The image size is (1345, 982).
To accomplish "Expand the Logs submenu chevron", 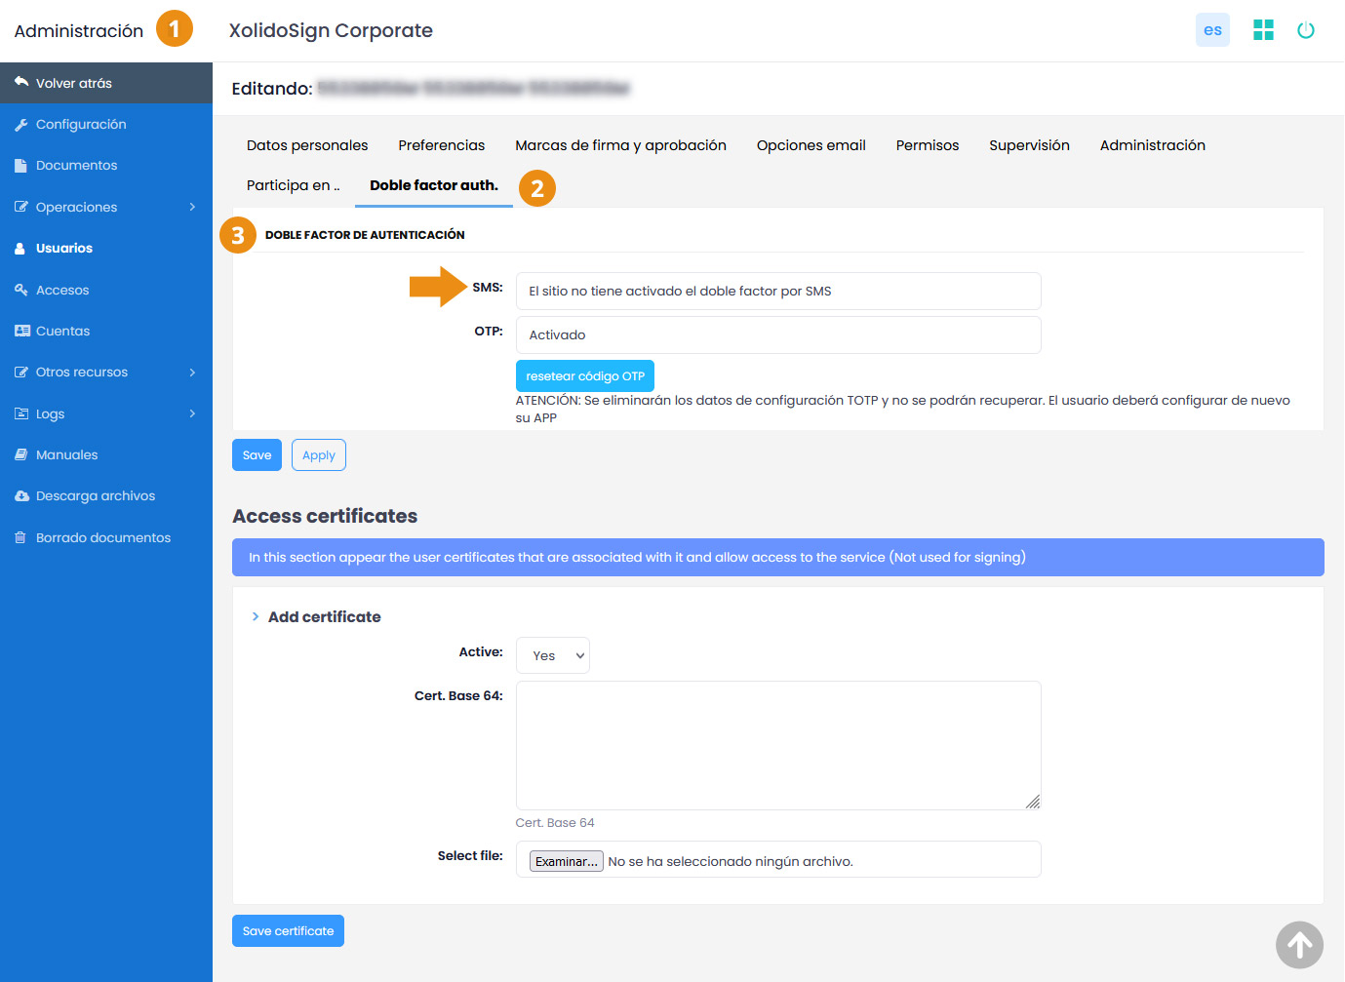I will click(192, 413).
